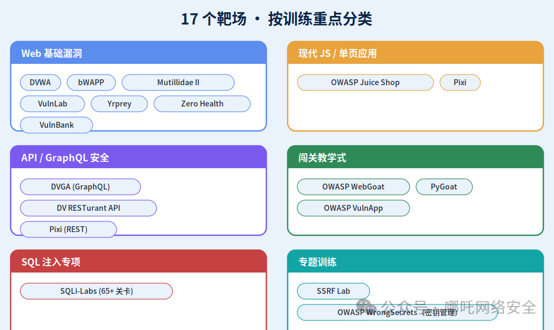Click the Zero Health pill
554x330 pixels.
coord(202,104)
